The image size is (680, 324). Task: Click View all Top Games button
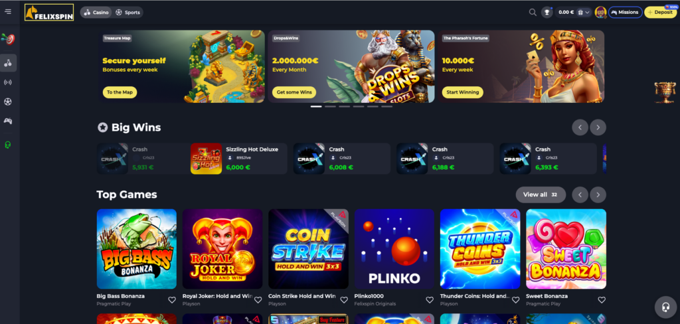pos(541,195)
